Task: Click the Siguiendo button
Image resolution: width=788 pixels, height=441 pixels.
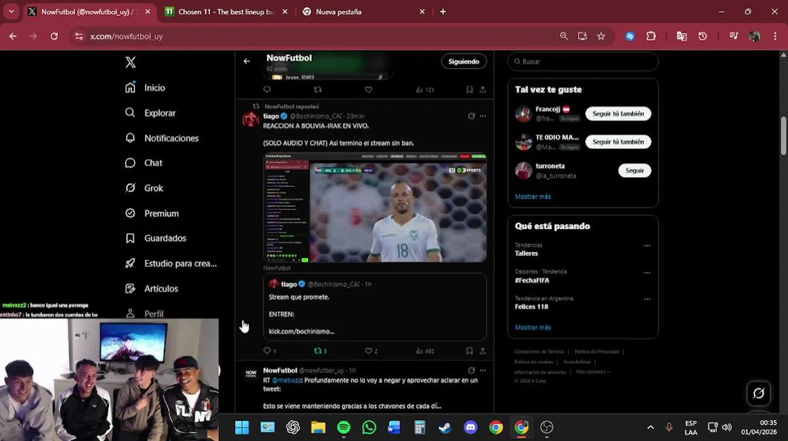Action: pos(463,61)
